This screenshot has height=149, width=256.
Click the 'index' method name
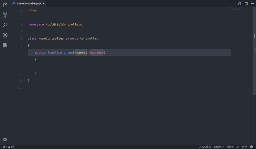[68, 53]
